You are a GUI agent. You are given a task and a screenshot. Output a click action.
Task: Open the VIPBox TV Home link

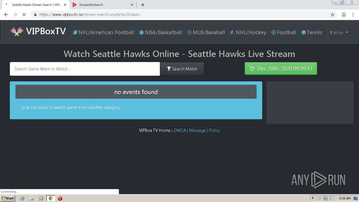155,130
